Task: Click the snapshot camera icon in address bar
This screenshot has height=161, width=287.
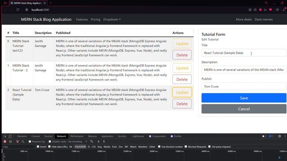Action: (x=255, y=10)
